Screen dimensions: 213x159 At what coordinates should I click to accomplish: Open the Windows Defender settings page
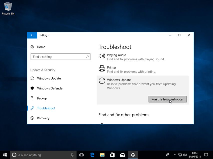click(x=50, y=88)
